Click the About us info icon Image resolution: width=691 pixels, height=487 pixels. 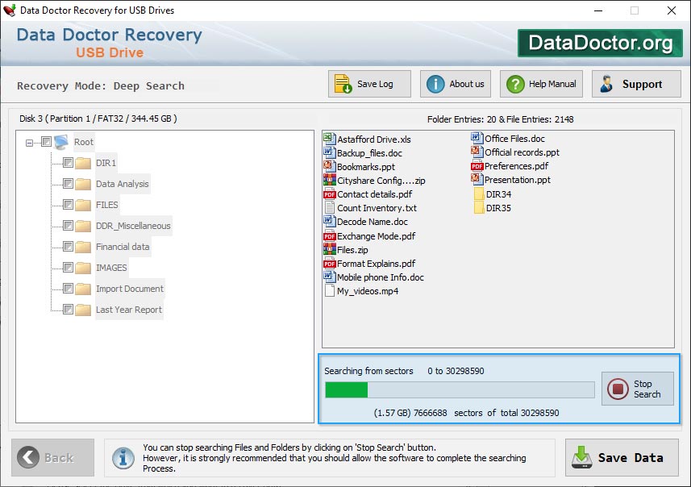[435, 84]
